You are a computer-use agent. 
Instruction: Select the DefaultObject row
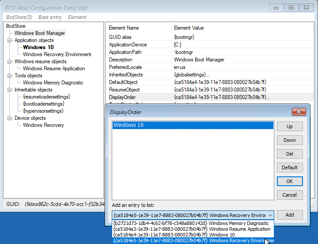(x=209, y=82)
